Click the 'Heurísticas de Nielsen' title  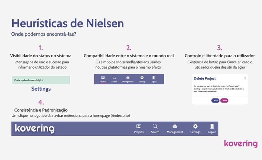pyautogui.click(x=68, y=23)
